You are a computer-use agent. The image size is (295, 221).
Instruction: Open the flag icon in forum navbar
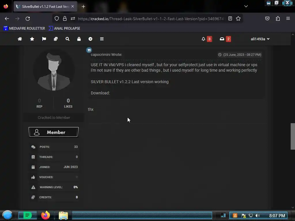(44, 39)
